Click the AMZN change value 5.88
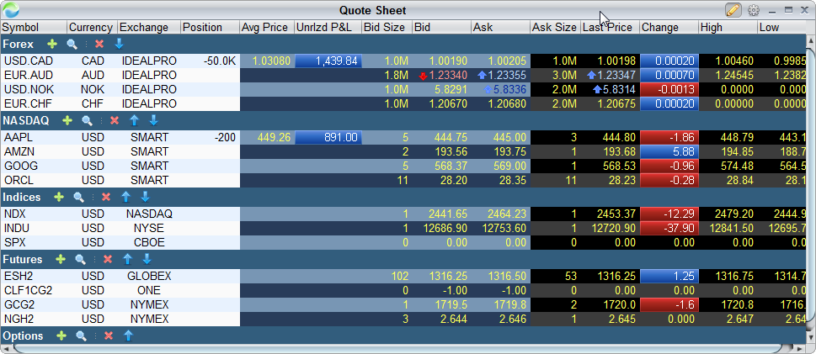Viewport: 816px width, 354px height. (669, 152)
